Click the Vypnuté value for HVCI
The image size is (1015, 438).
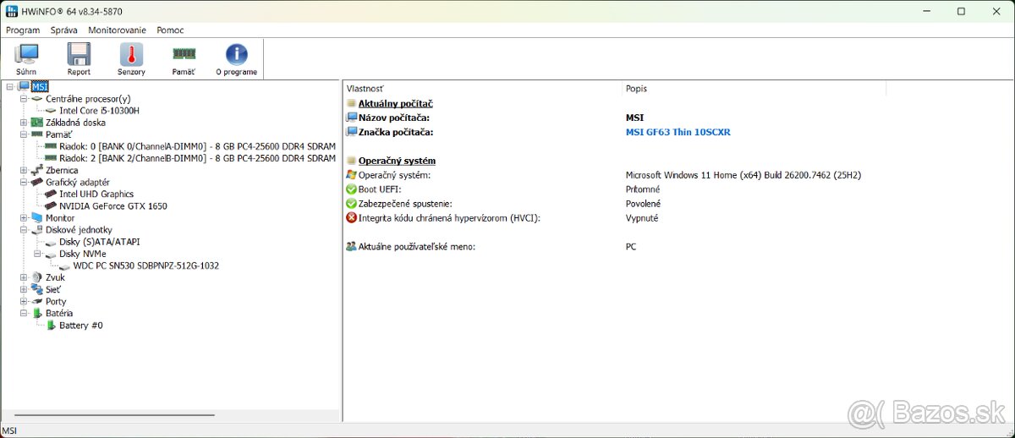(642, 218)
